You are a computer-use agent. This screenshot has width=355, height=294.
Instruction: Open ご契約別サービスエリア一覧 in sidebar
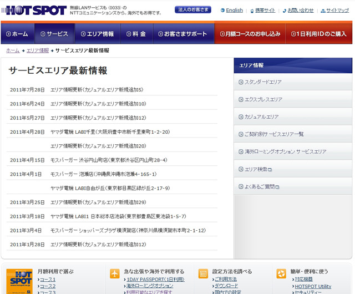(293, 134)
